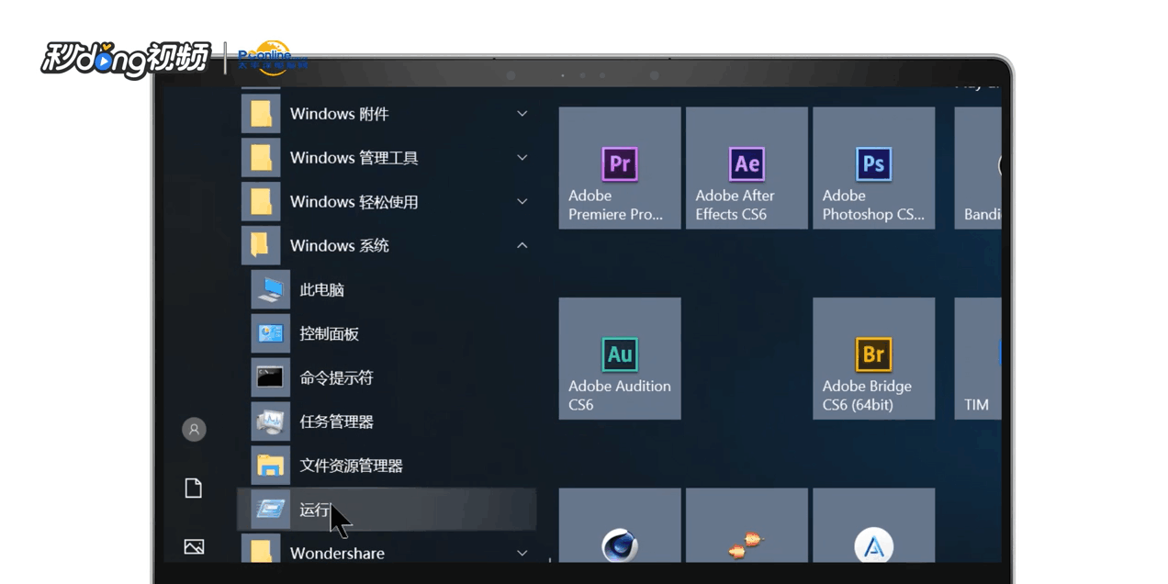This screenshot has width=1168, height=584.
Task: Select the 运行 label
Action: click(x=314, y=510)
